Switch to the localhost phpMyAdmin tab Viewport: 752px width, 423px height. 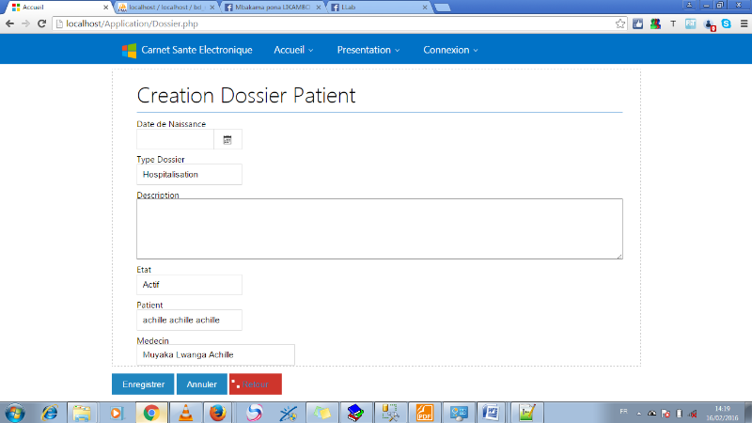pos(164,8)
